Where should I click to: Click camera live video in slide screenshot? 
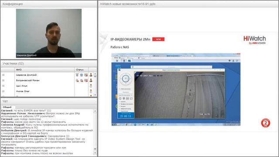(x=179, y=95)
